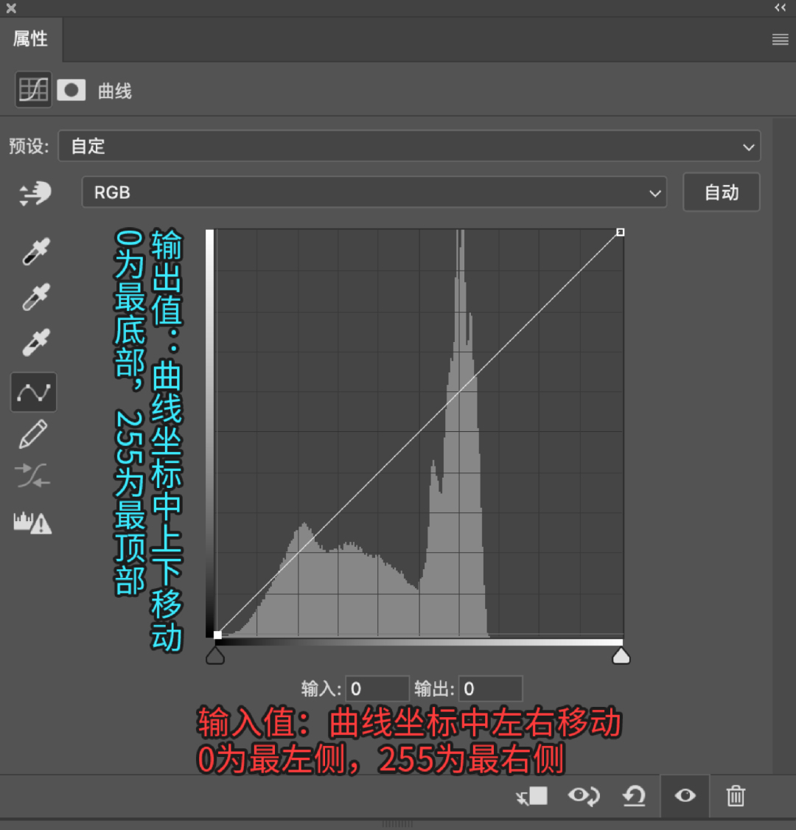
Task: Open the targeted adjustment on-image tool
Action: click(x=33, y=193)
